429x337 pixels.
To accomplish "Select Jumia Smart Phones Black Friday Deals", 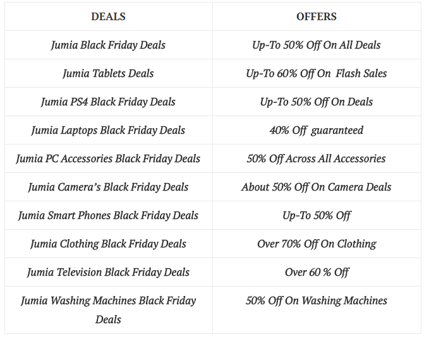I will (x=108, y=215).
